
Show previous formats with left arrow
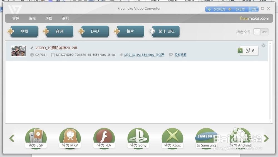(12, 138)
